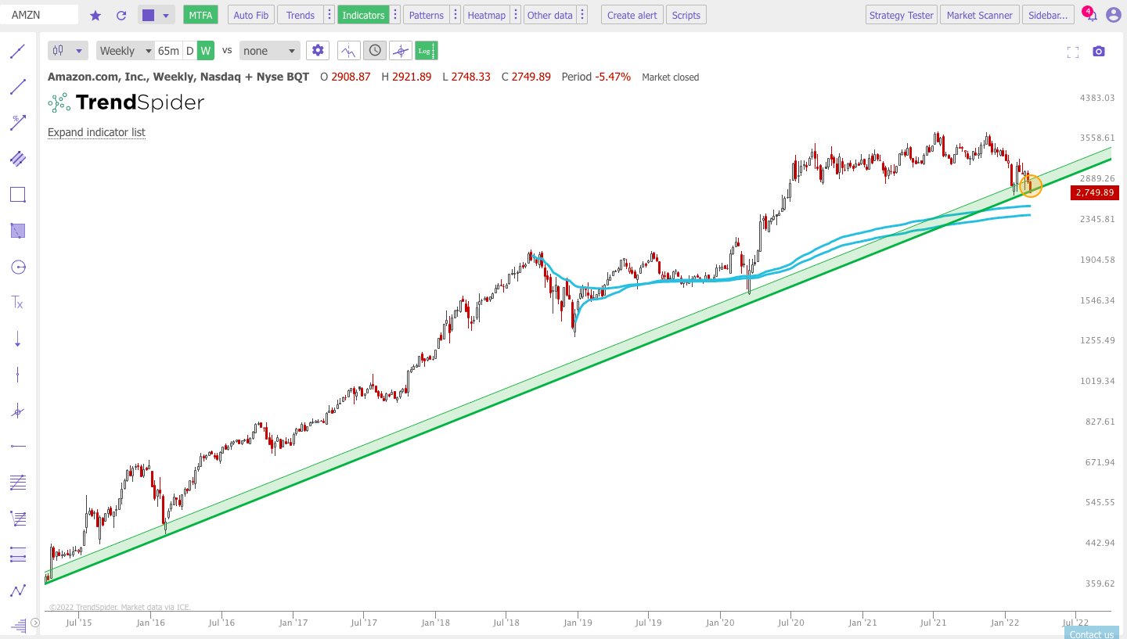Image resolution: width=1127 pixels, height=639 pixels.
Task: Click the TrendSpider logo
Action: pyautogui.click(x=126, y=102)
